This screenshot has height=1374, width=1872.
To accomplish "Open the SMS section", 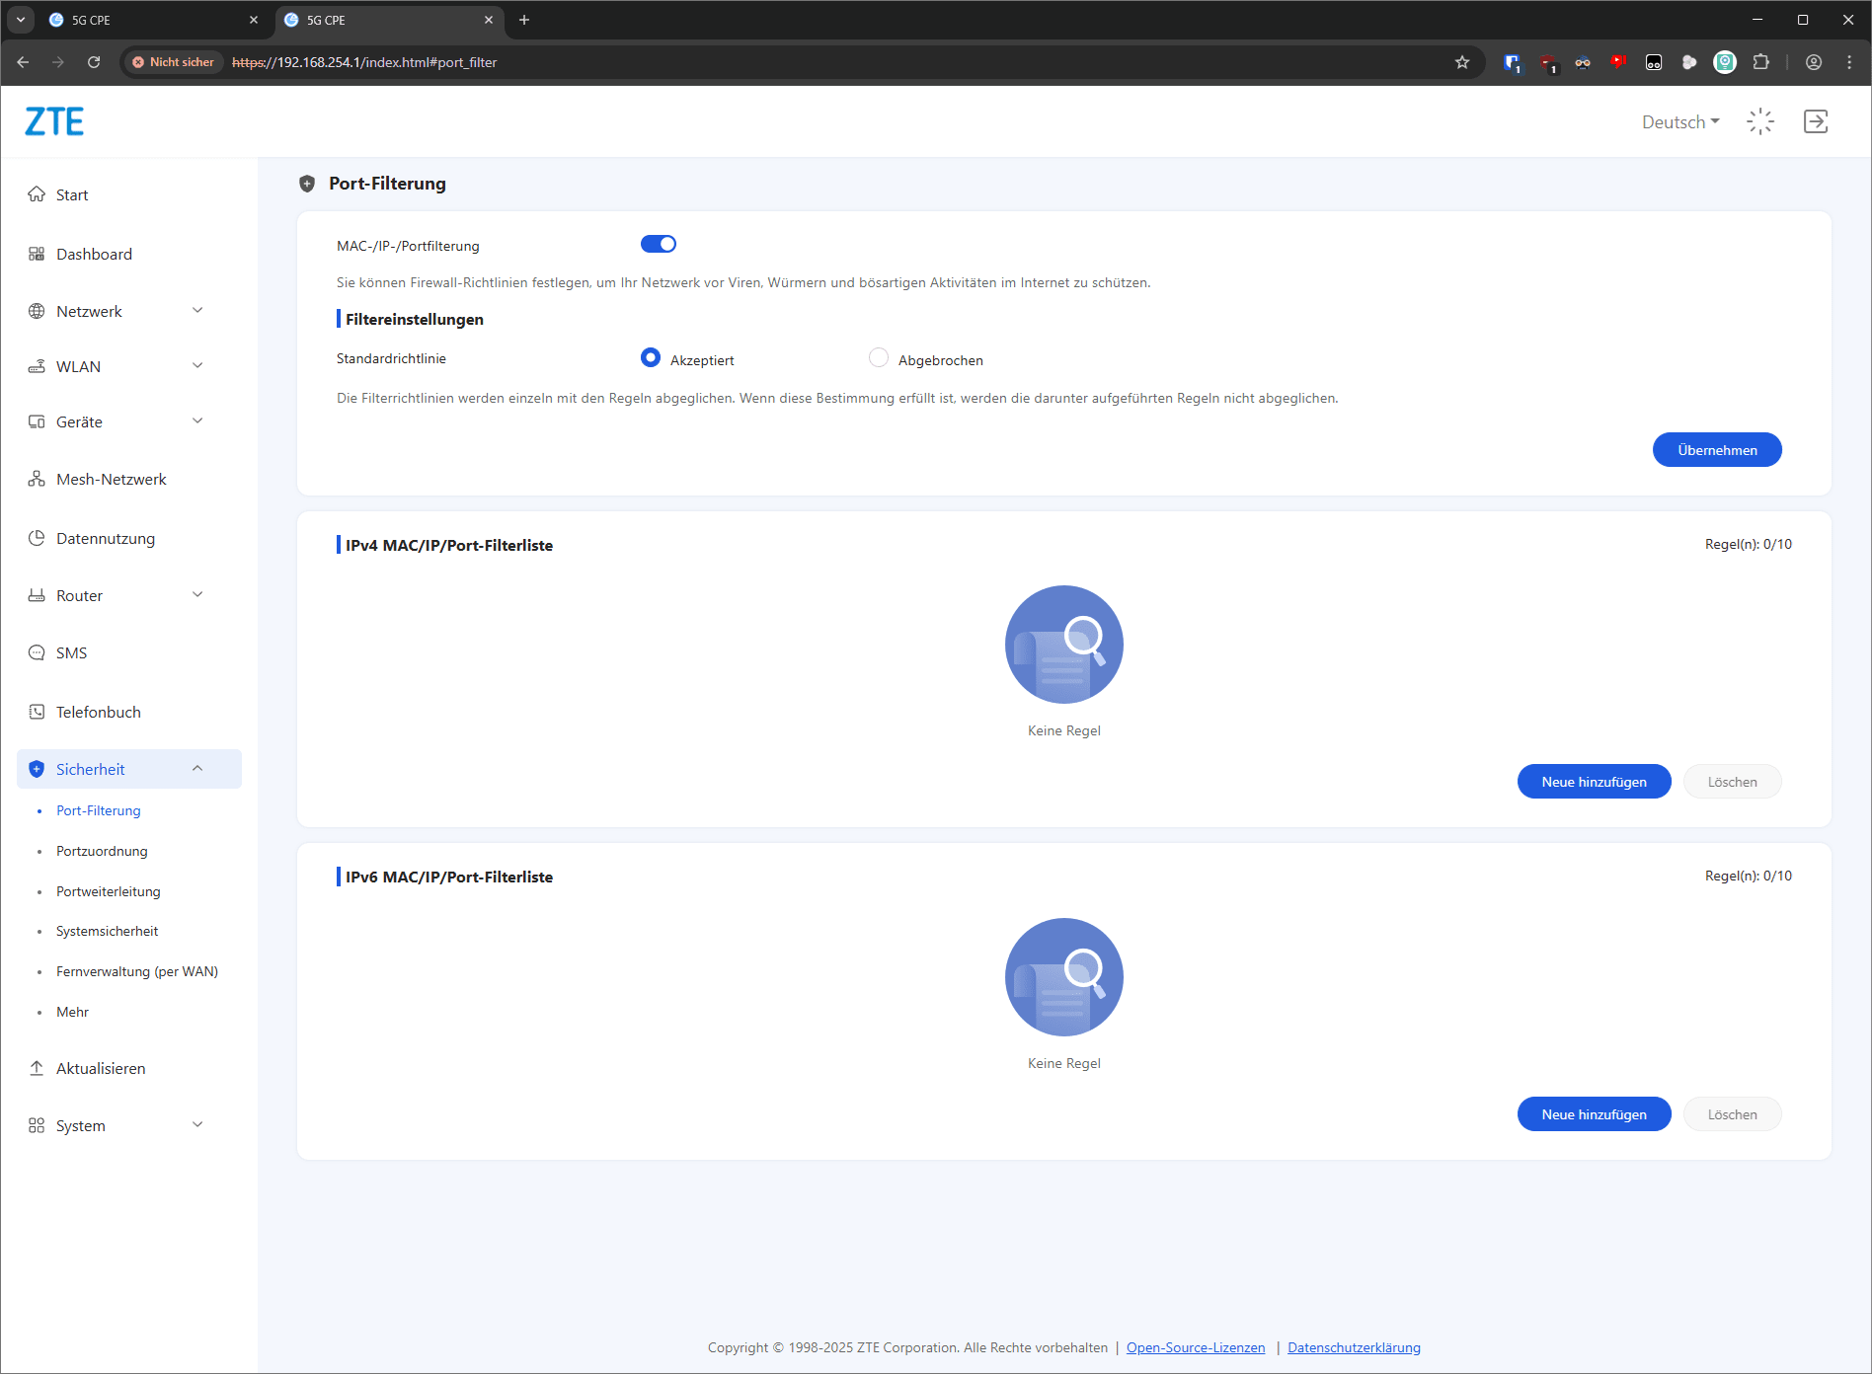I will pyautogui.click(x=71, y=652).
